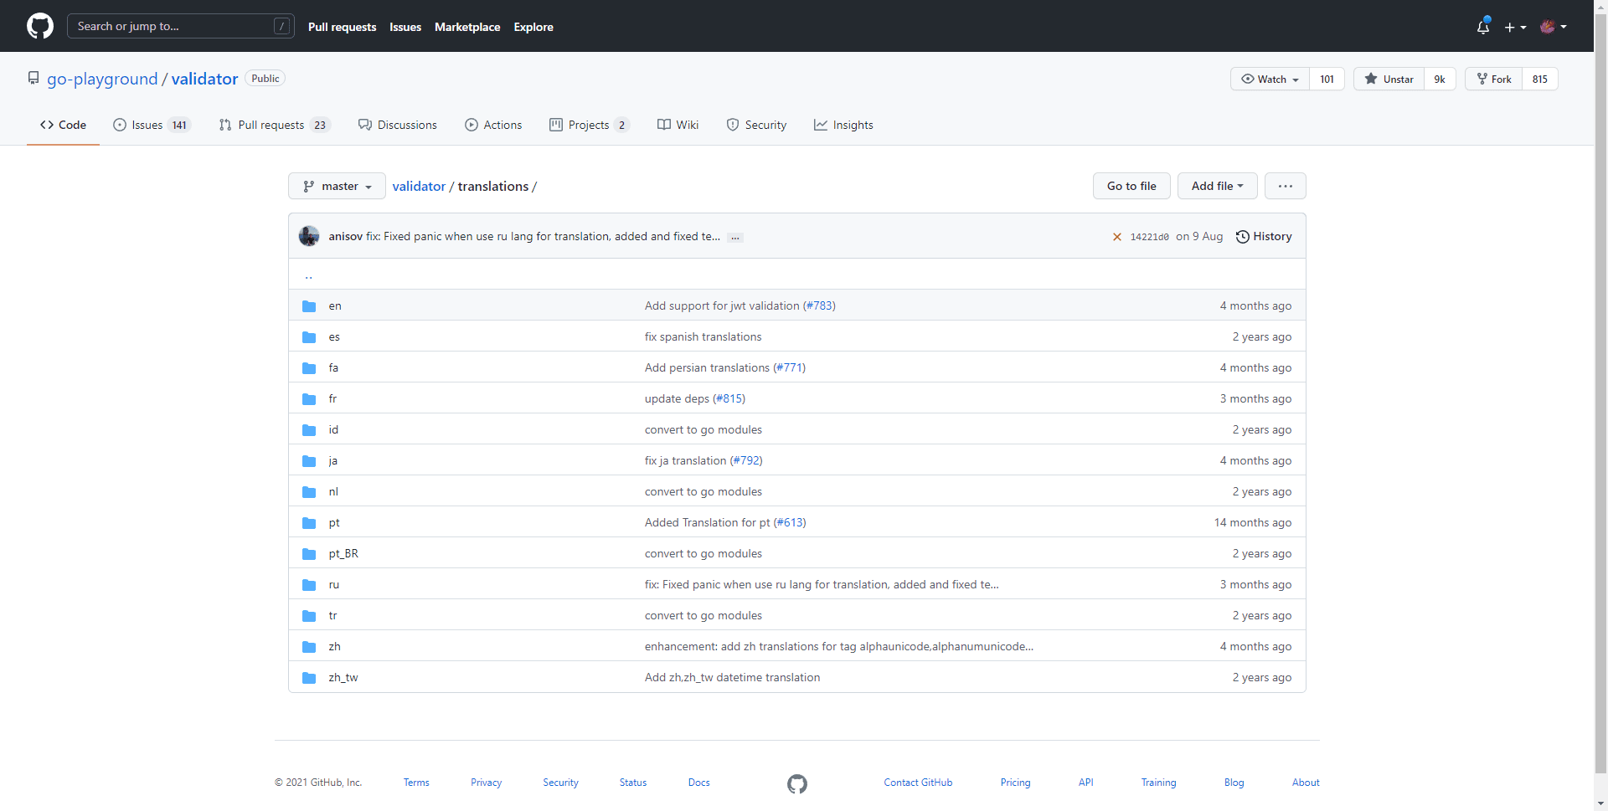This screenshot has height=811, width=1608.
Task: Open the footer Contact GitHub link
Action: pyautogui.click(x=918, y=783)
